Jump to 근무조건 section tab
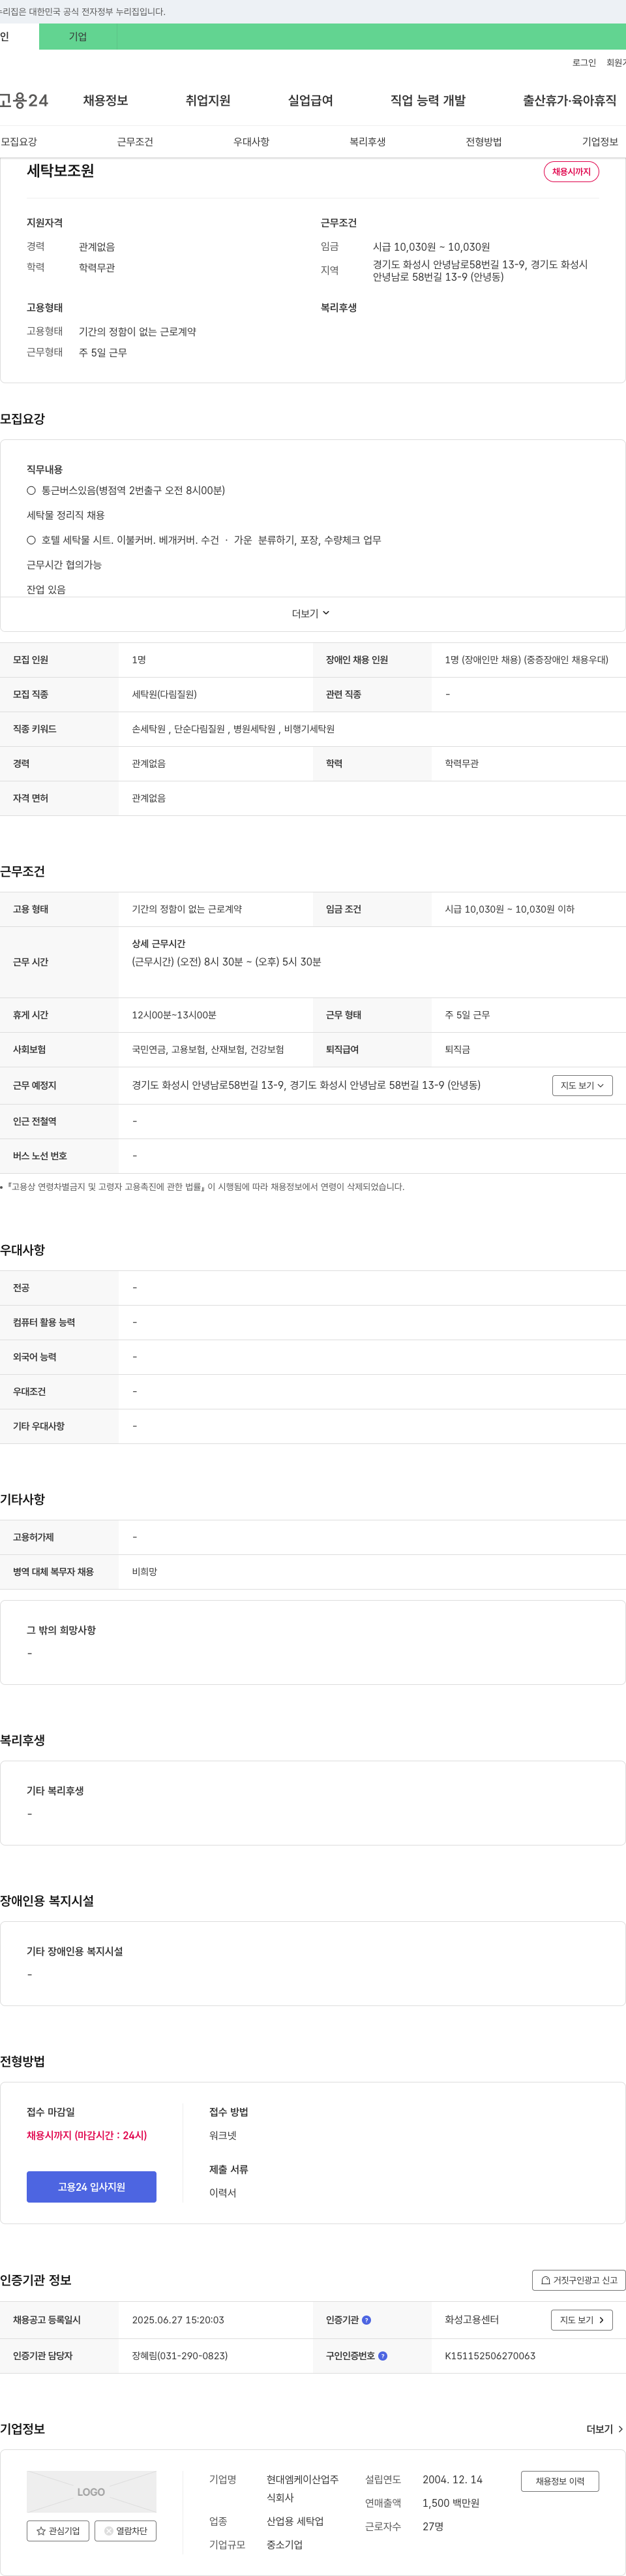This screenshot has height=2576, width=626. 135,142
